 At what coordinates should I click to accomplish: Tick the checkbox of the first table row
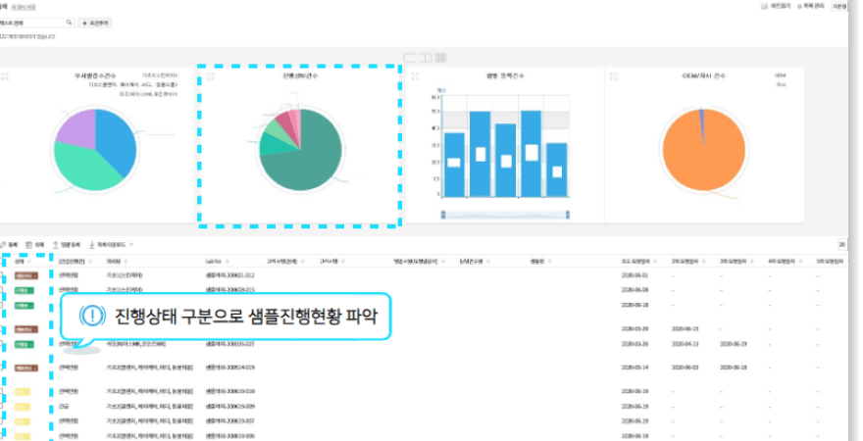3,276
